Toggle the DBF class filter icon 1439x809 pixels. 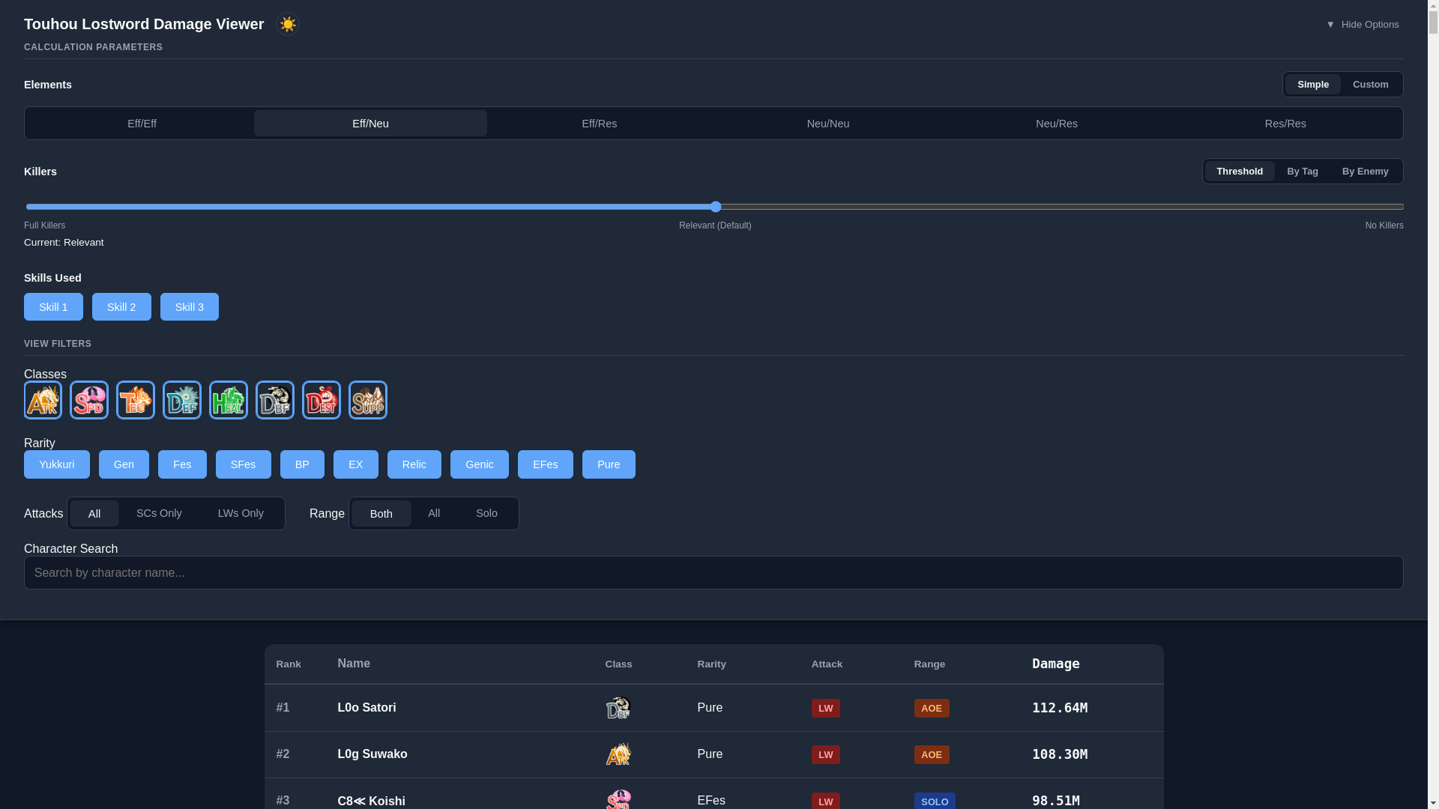[275, 400]
